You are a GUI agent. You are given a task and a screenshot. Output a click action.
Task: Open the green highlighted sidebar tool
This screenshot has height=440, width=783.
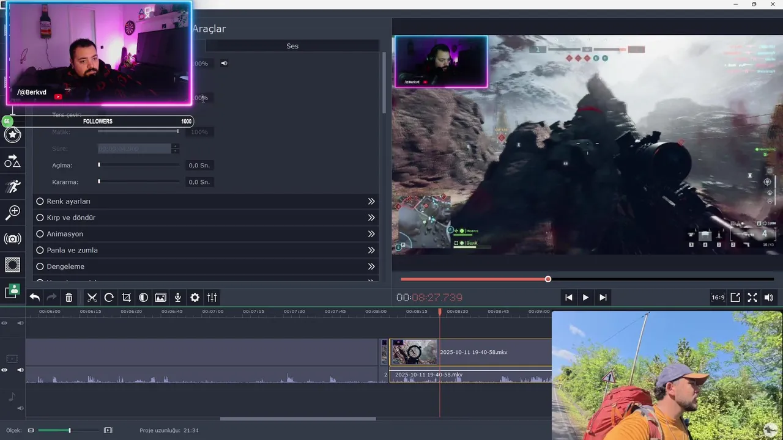(x=12, y=291)
